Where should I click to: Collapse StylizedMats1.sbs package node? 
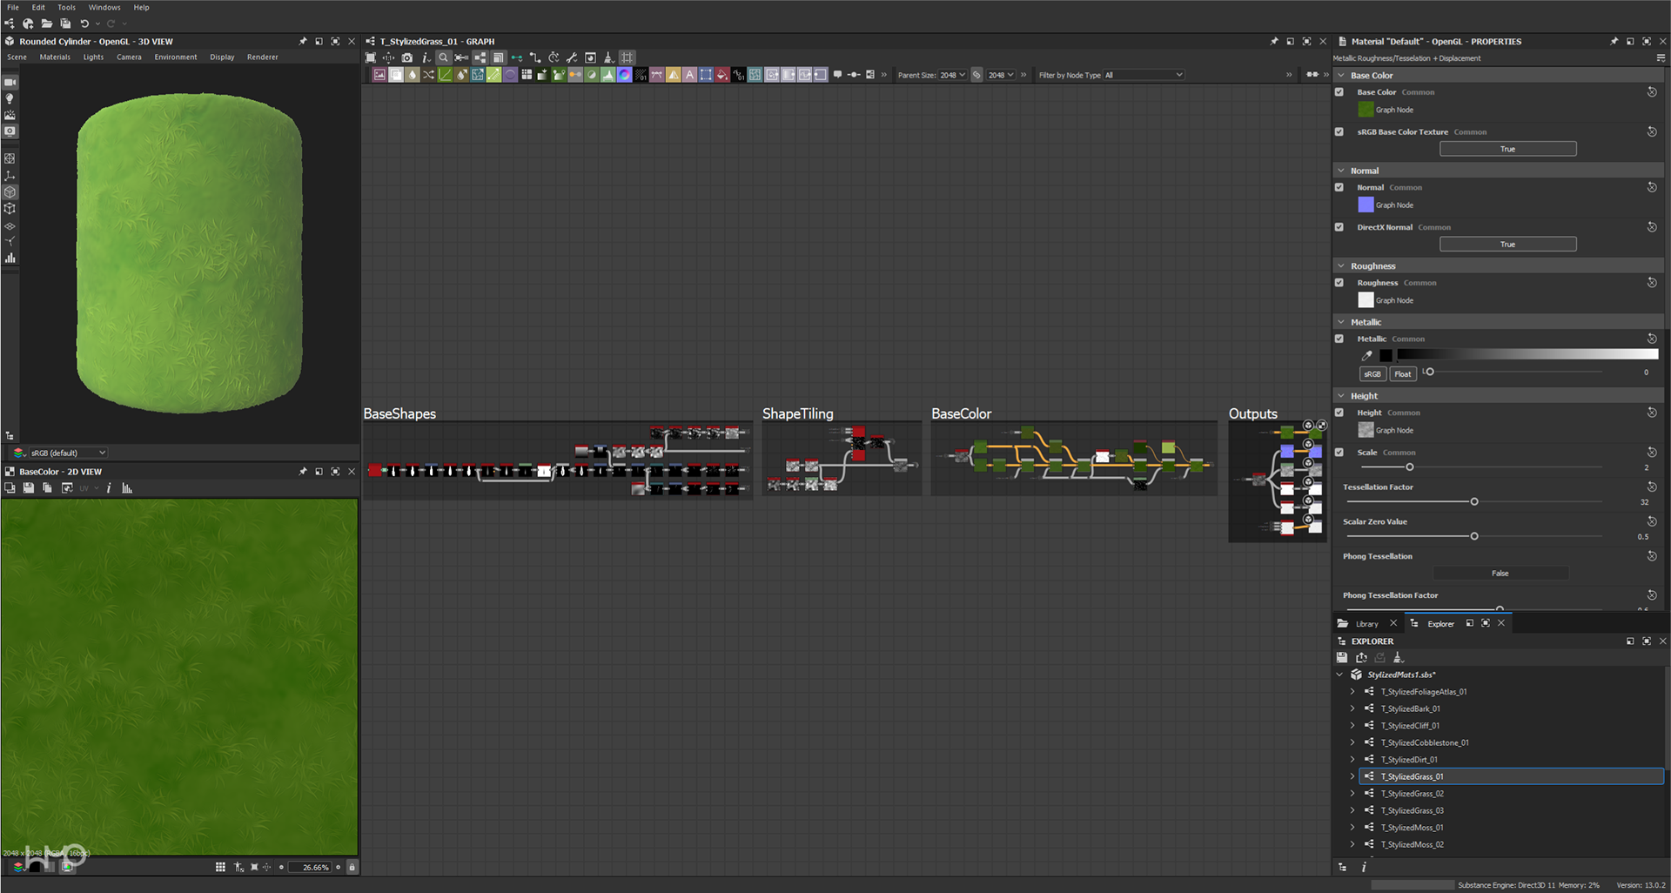click(1339, 675)
